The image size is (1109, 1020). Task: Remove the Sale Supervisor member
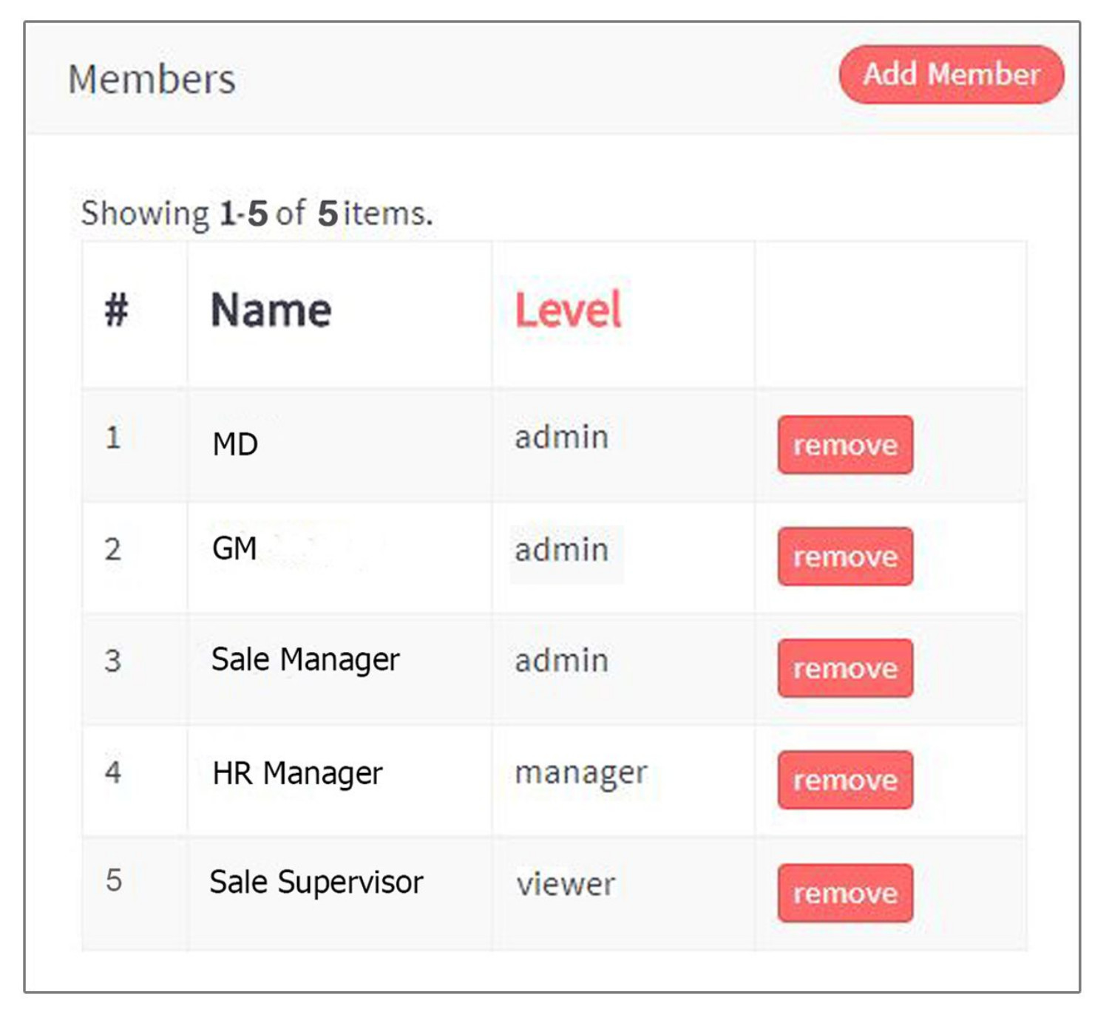844,892
